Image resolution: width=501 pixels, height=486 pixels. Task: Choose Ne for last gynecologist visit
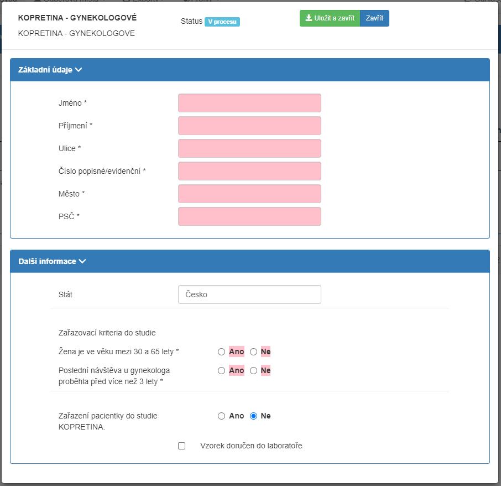[x=254, y=371]
